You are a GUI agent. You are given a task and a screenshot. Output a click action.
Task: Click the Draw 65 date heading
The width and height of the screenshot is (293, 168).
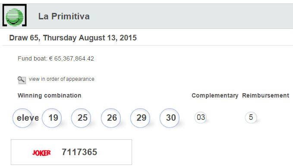point(73,38)
